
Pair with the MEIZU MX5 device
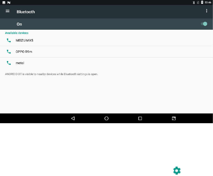pyautogui.click(x=106, y=40)
